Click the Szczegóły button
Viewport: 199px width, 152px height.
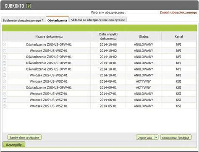click(14, 144)
